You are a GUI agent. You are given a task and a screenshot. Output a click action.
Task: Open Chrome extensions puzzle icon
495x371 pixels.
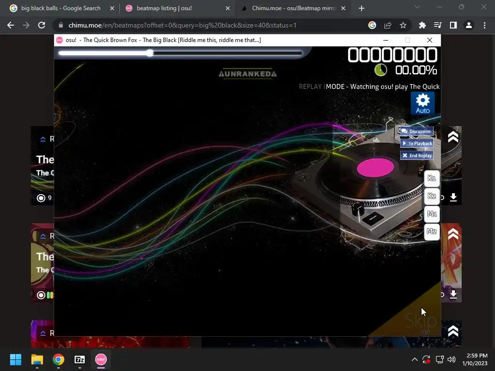pos(422,25)
